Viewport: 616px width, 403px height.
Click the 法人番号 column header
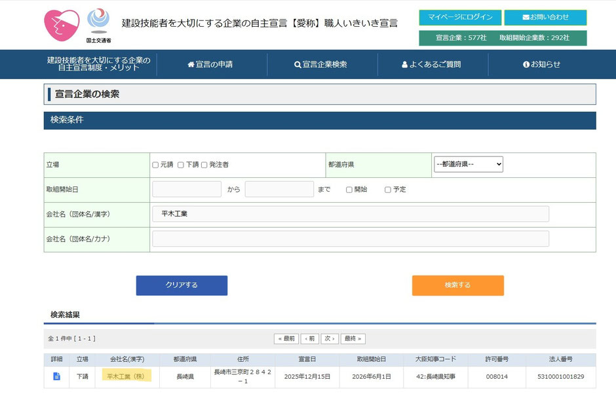point(560,359)
